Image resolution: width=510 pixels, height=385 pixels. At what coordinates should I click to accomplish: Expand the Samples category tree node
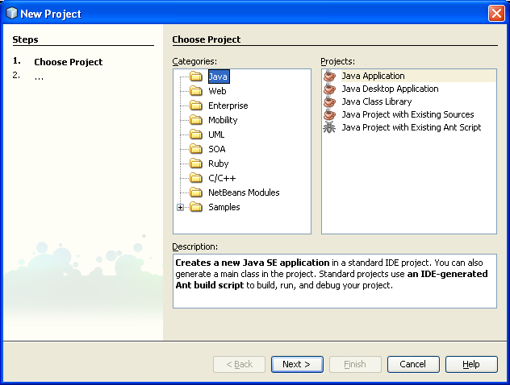point(181,207)
